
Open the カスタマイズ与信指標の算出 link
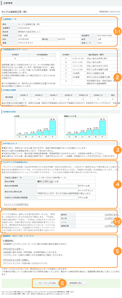[x=16, y=204]
